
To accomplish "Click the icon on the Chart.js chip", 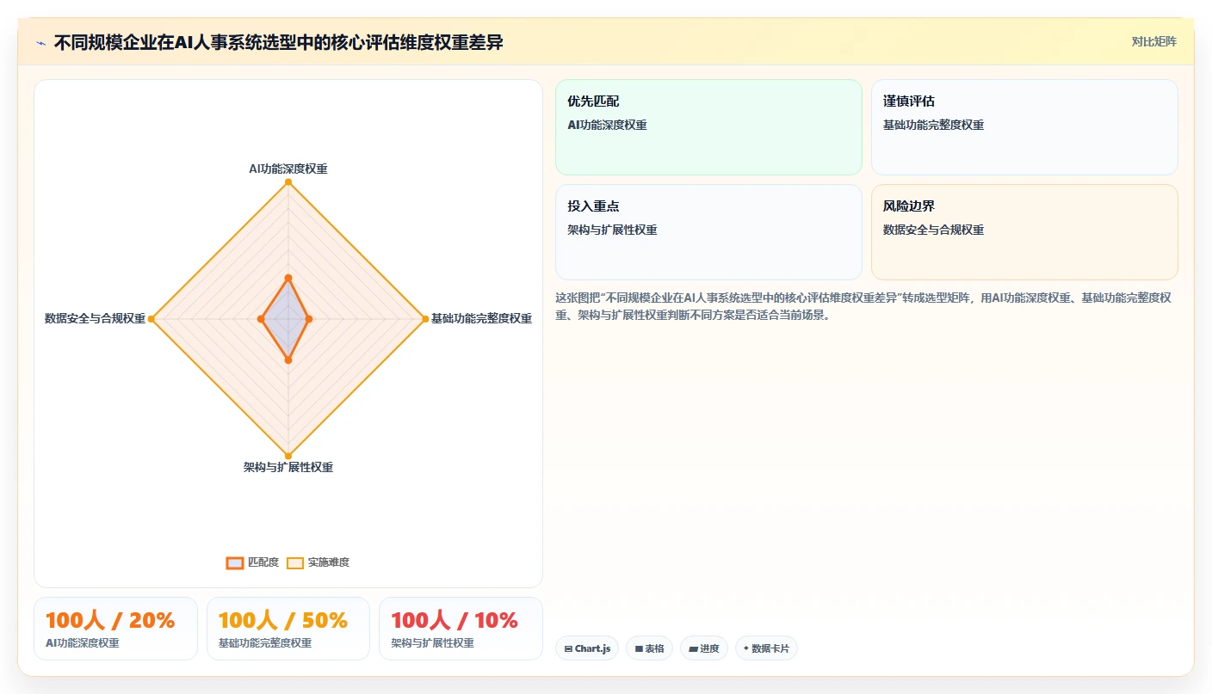I will coord(568,648).
